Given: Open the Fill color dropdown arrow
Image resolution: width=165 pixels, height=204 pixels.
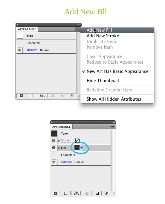Looking at the screenshot, I should (81, 148).
